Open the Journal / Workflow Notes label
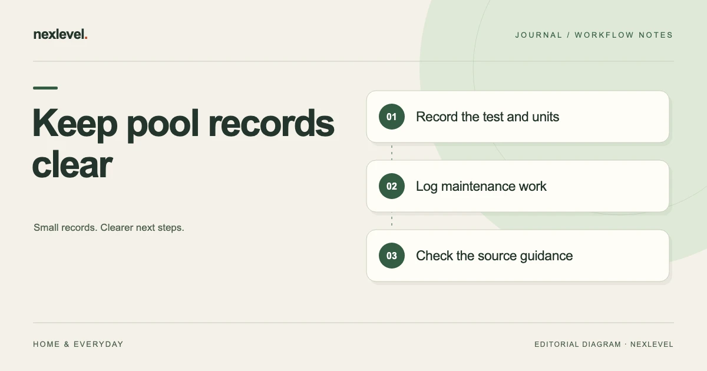The width and height of the screenshot is (707, 371). 594,35
